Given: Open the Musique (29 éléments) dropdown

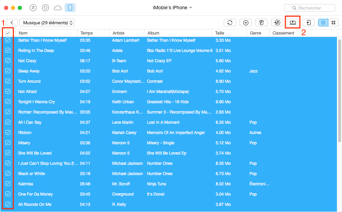Looking at the screenshot, I should coord(47,23).
